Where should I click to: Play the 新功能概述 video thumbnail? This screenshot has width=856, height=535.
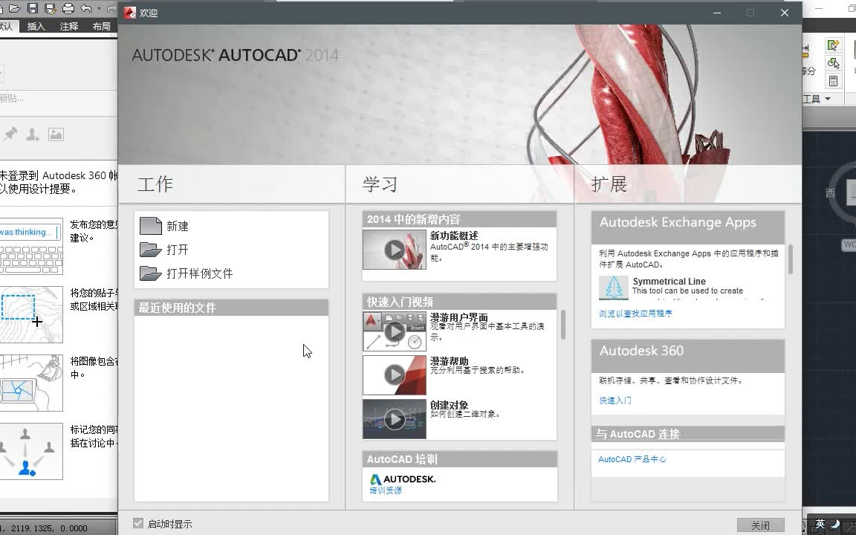pos(395,250)
